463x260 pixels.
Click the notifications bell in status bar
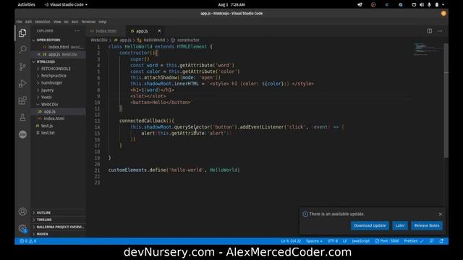(441, 240)
